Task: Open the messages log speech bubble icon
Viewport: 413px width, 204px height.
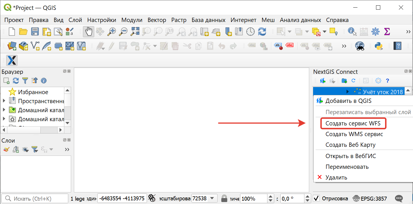Action: pyautogui.click(x=398, y=198)
